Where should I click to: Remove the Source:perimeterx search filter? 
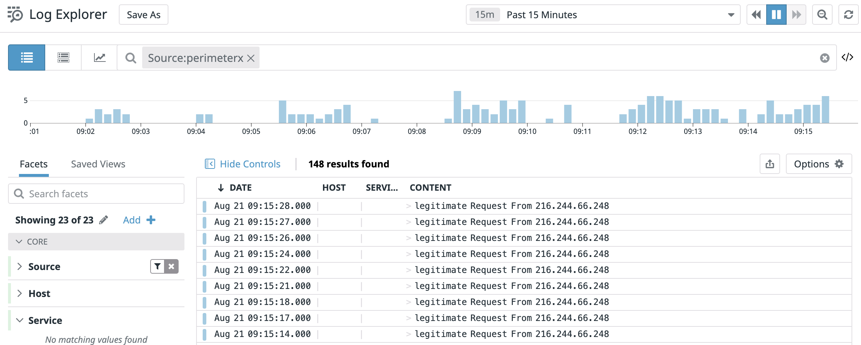[251, 58]
